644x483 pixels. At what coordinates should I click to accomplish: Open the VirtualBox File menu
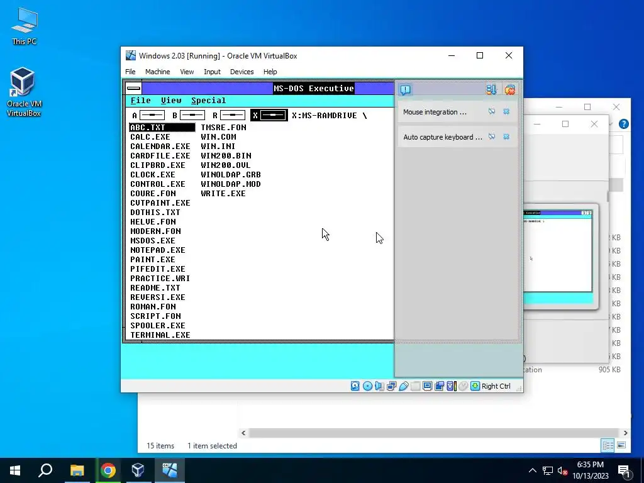[x=130, y=72]
